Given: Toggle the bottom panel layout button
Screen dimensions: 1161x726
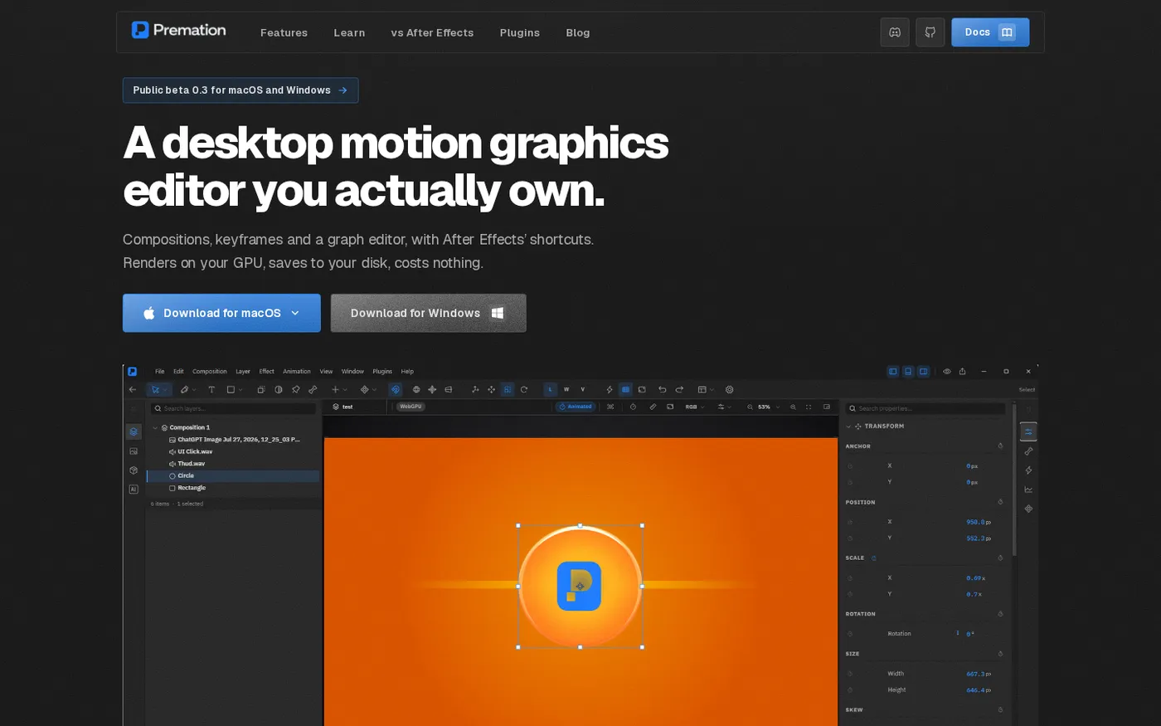Looking at the screenshot, I should coord(908,372).
